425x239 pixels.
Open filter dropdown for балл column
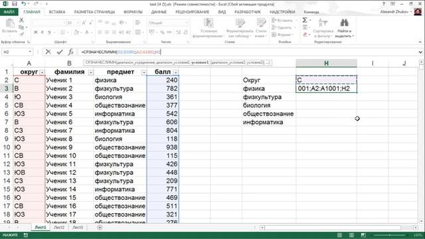point(175,72)
